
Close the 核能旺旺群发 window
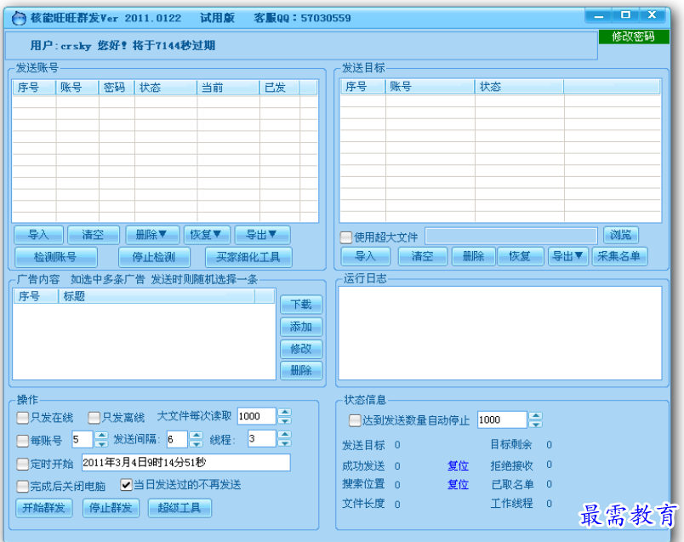pos(653,14)
